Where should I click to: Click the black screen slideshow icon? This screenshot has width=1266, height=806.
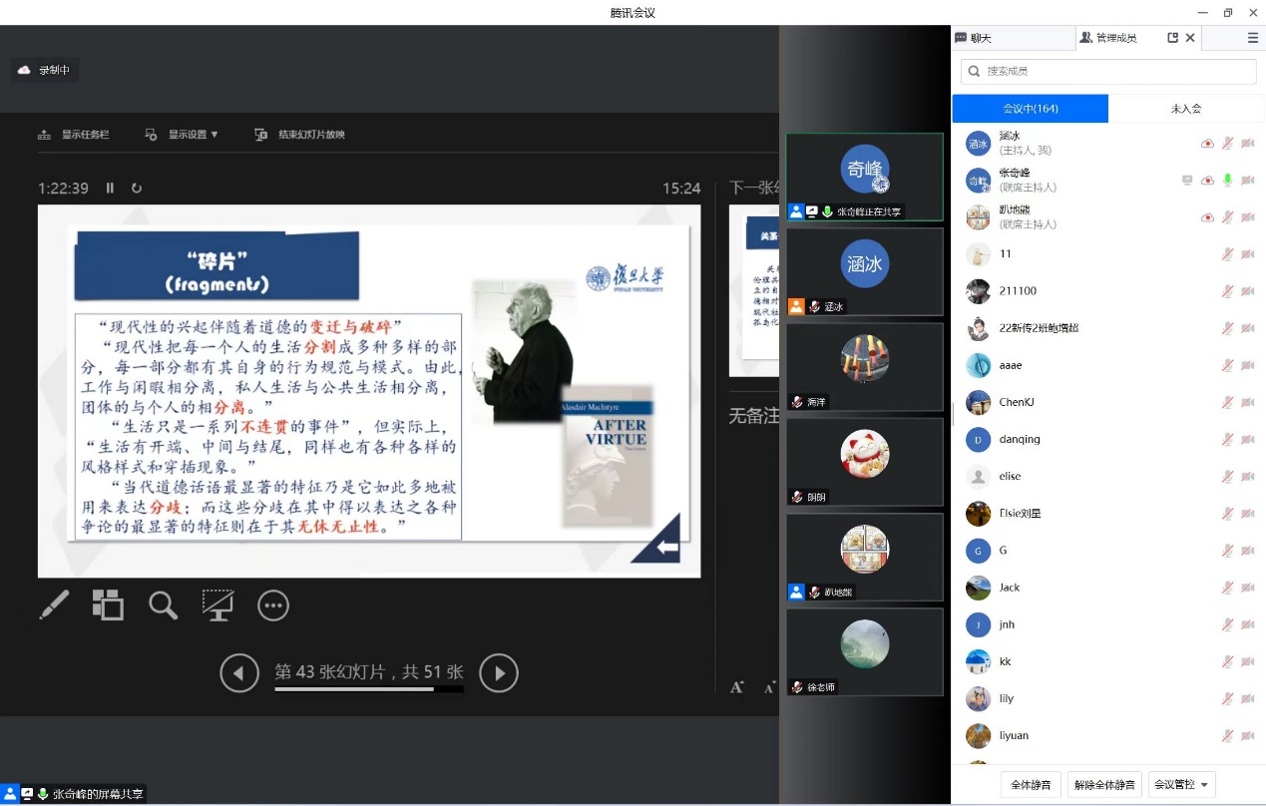coord(217,604)
